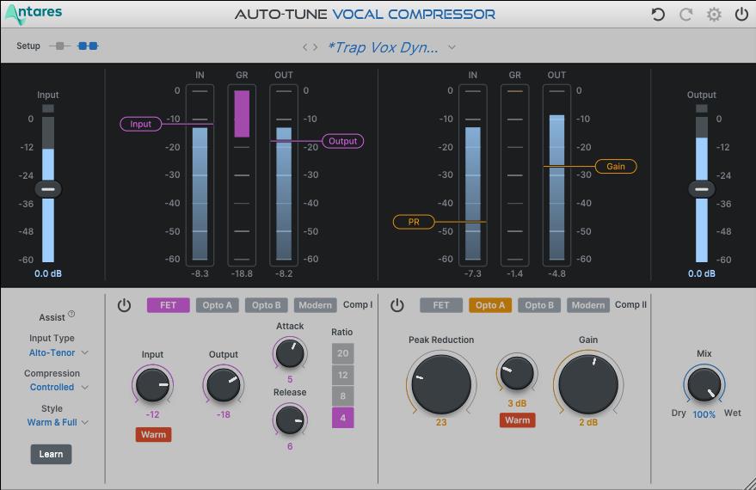This screenshot has height=490, width=756.
Task: Select Opto B mode in Comp I
Action: (266, 305)
